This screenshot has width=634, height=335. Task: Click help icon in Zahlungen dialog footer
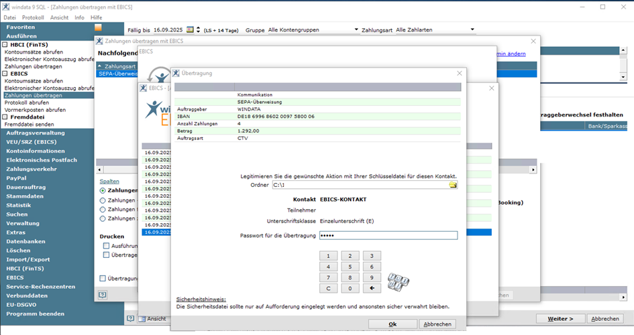click(x=102, y=294)
